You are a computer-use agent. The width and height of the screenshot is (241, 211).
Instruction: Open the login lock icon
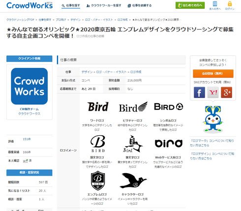click(230, 4)
